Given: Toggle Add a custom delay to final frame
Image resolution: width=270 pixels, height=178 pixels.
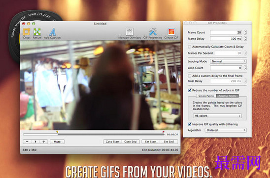Looking at the screenshot, I should pos(190,76).
